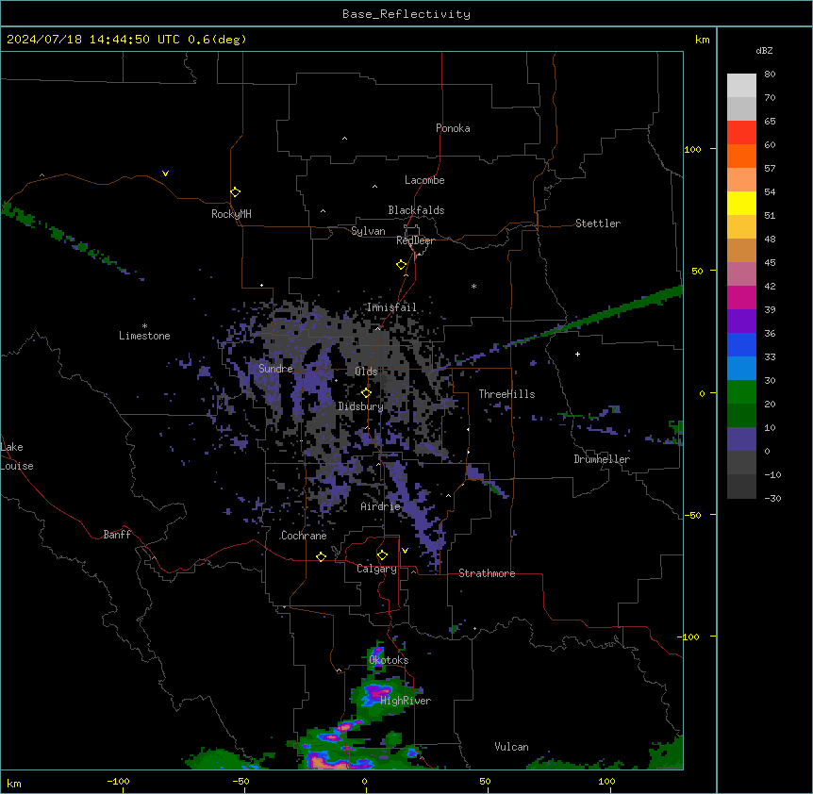Click the Sylvan label on the map
Image resolution: width=813 pixels, height=794 pixels.
point(368,231)
